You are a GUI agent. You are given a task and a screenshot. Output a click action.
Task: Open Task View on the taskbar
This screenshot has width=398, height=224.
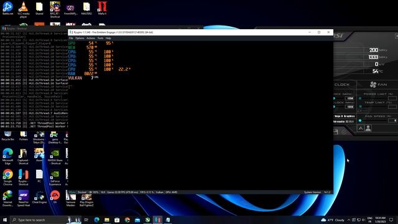86,220
